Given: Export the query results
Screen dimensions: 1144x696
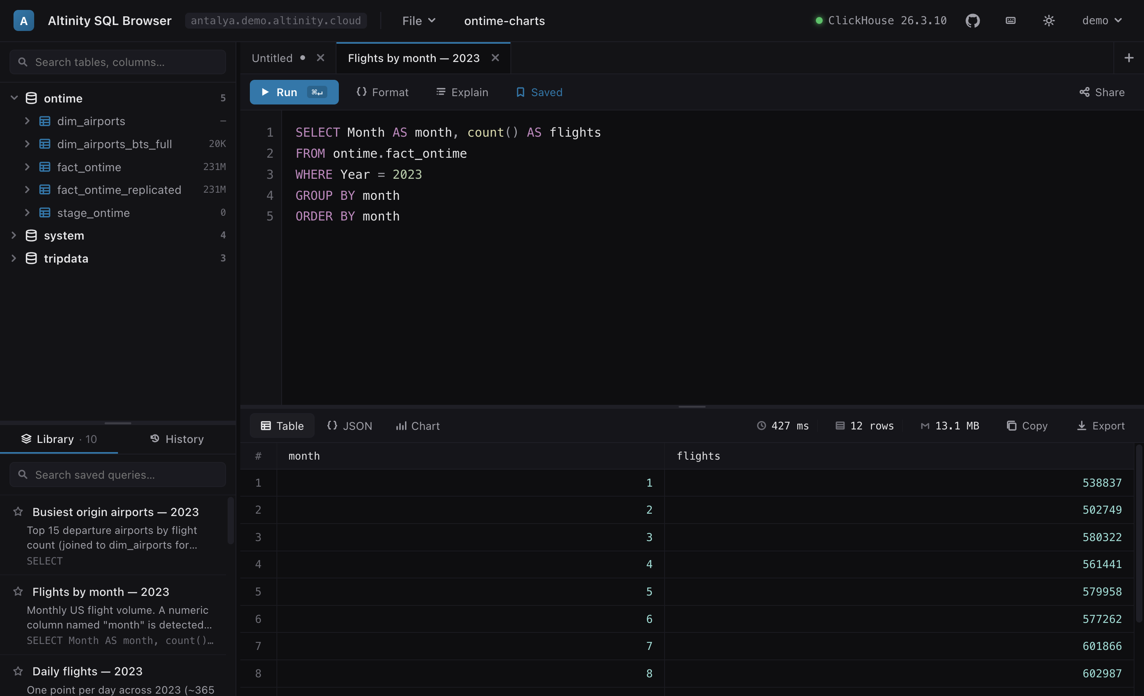Looking at the screenshot, I should (1100, 425).
